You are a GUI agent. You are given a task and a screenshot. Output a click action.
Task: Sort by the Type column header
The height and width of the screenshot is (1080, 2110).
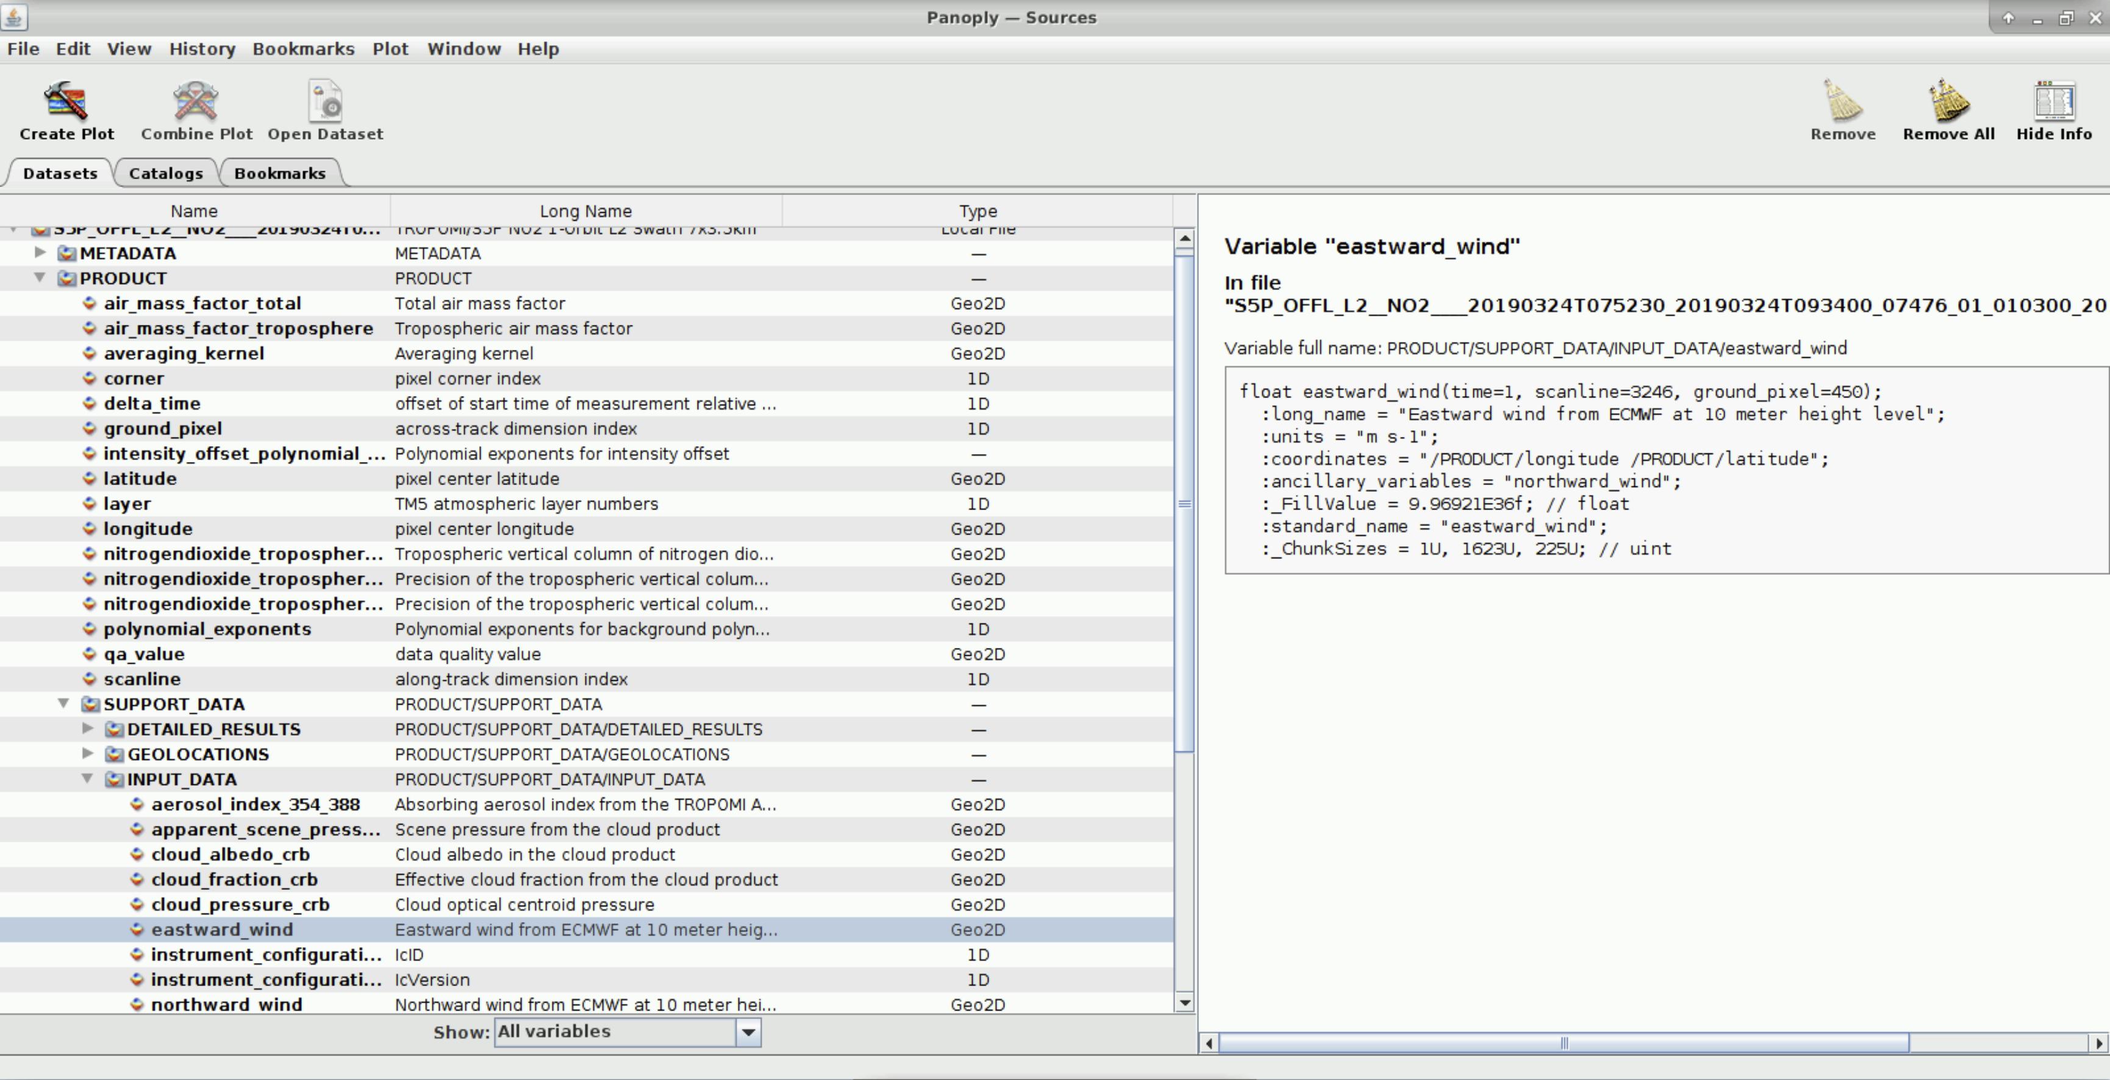978,210
